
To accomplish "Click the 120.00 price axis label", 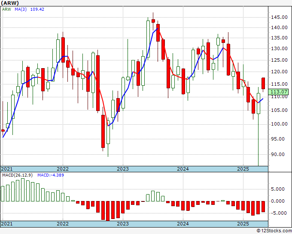I will click(x=279, y=72).
